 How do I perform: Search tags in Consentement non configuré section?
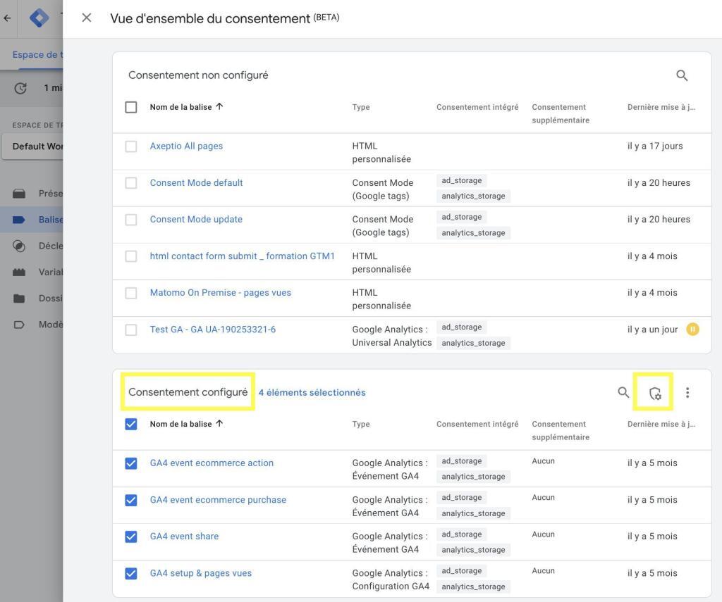(681, 75)
